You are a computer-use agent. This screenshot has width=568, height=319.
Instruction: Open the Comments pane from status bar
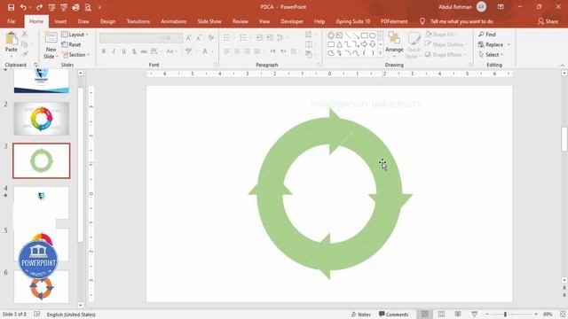[393, 315]
